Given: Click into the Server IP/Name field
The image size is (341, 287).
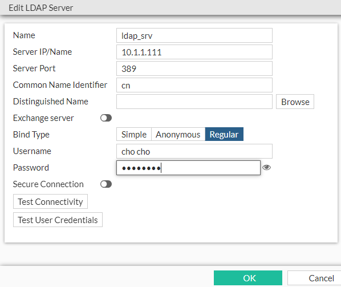Looking at the screenshot, I should pyautogui.click(x=194, y=52).
